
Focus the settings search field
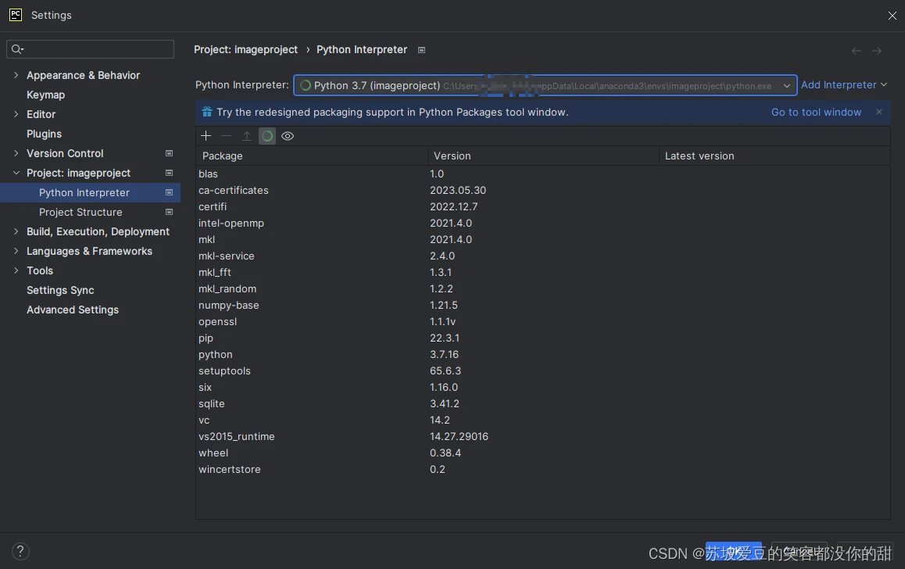click(x=90, y=49)
